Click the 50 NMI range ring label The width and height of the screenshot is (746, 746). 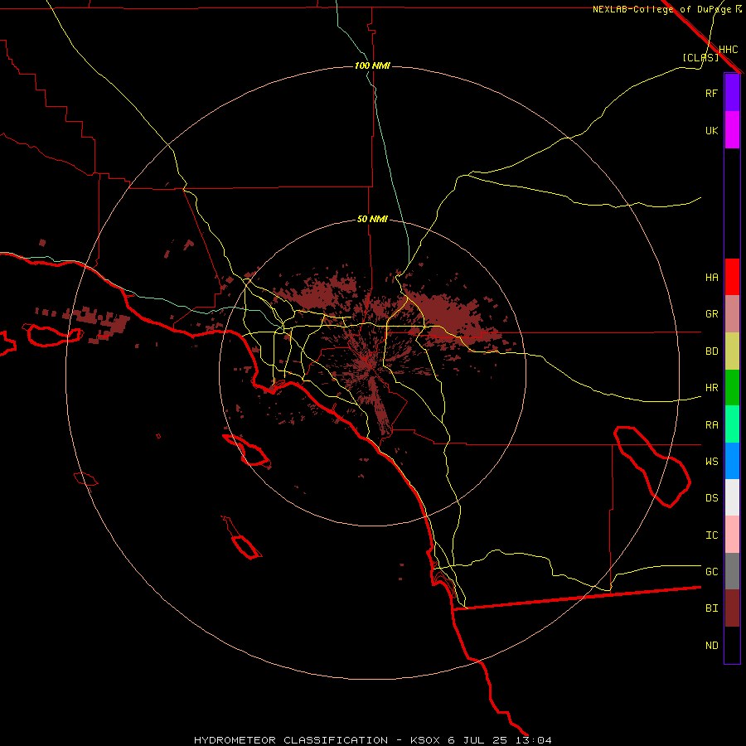point(372,219)
